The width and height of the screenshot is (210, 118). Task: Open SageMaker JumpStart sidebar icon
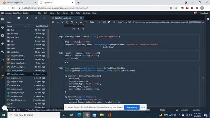[x=2, y=76]
